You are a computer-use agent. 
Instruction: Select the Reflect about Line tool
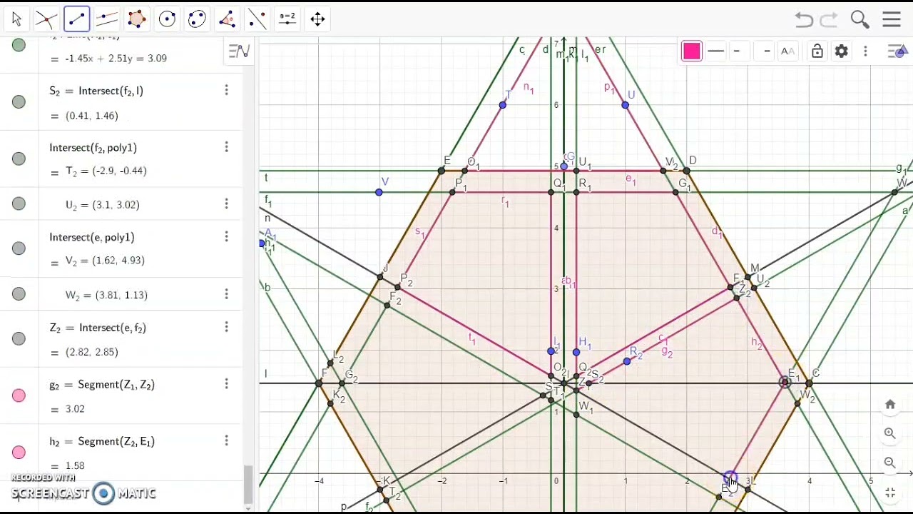[x=257, y=19]
